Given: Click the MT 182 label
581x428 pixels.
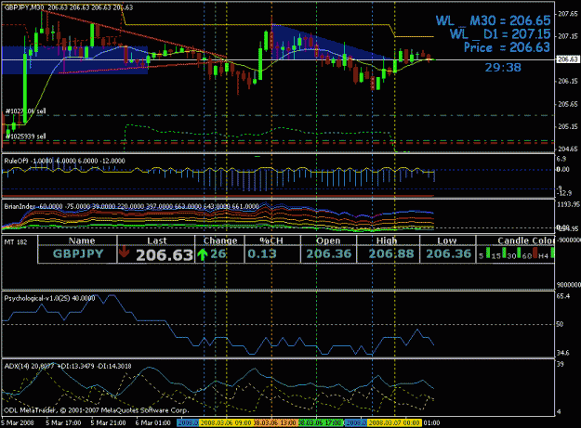Looking at the screenshot, I should pyautogui.click(x=16, y=242).
